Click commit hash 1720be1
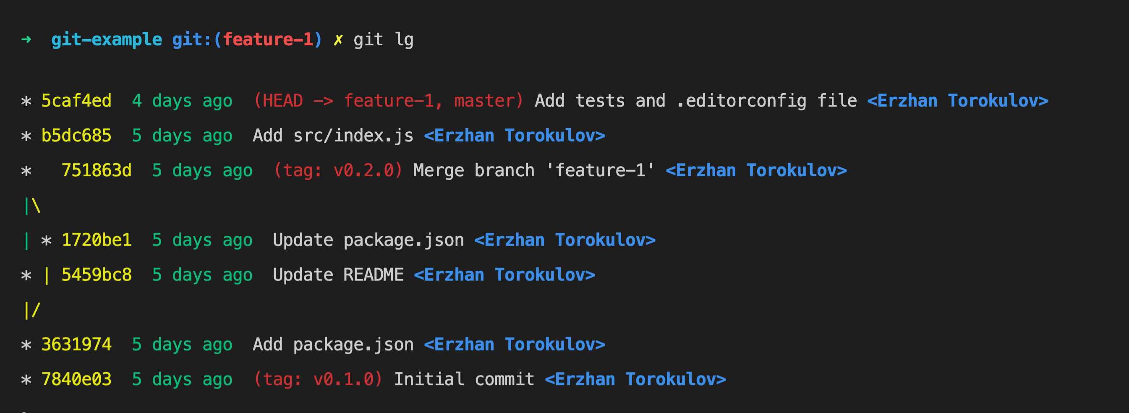 pos(97,240)
